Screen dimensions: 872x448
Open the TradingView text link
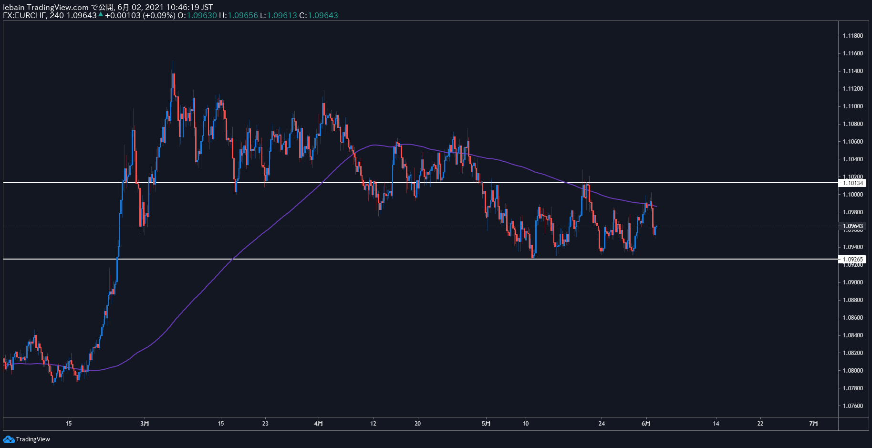[x=33, y=439]
